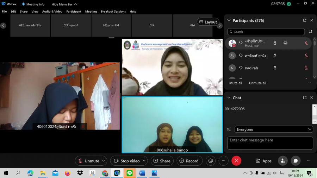317x178 pixels.
Task: Open the Audio & Video menu
Action: point(52,12)
